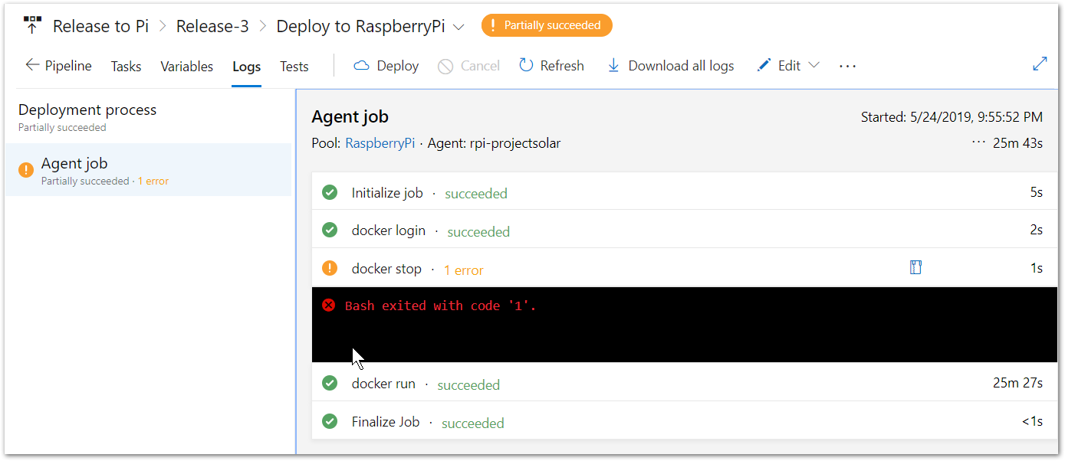Switch to the Variables tab
This screenshot has width=1065, height=461.
[x=186, y=67]
